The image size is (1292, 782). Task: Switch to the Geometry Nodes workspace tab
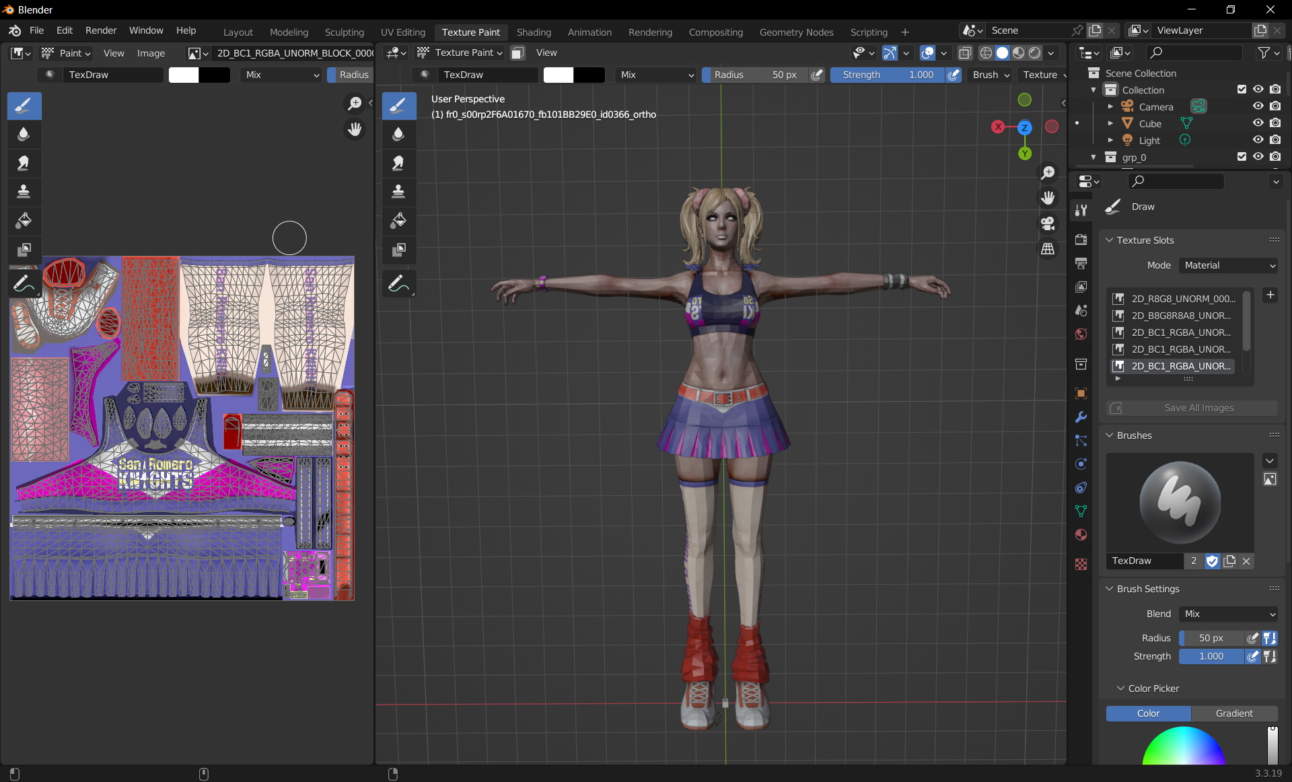[796, 32]
